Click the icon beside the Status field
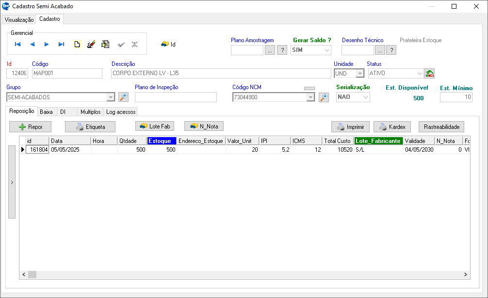The image size is (488, 298). point(429,73)
